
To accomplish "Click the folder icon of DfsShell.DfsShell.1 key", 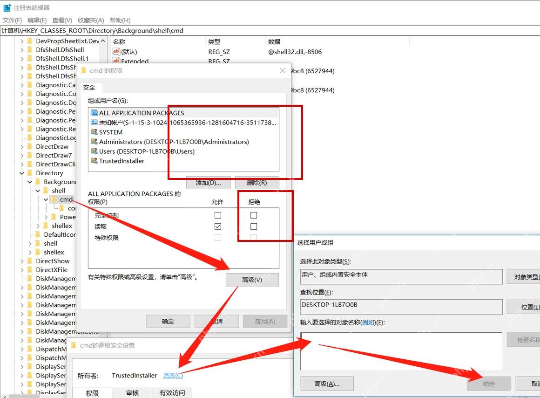I will (30, 58).
